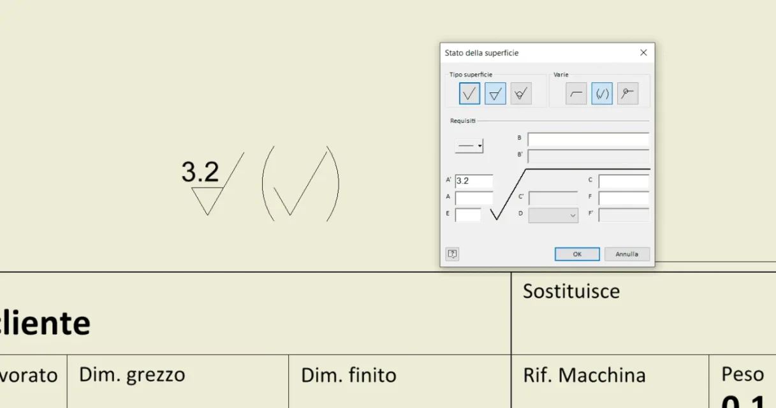Toggle the force tail option in Varie
The image size is (776, 408).
point(576,94)
